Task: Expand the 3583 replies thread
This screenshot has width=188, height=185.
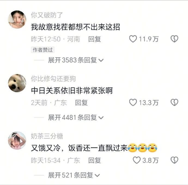Action: click(x=76, y=60)
